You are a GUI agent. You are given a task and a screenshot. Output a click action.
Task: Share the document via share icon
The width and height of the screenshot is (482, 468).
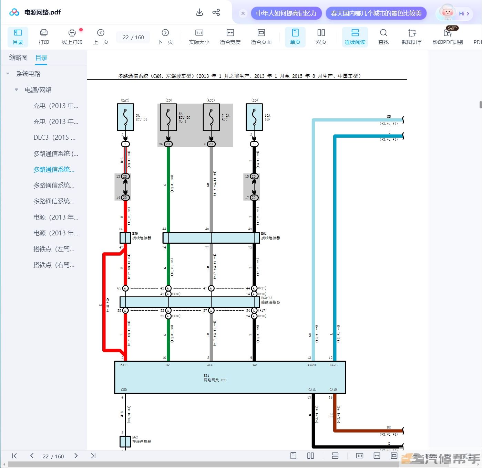pyautogui.click(x=216, y=13)
